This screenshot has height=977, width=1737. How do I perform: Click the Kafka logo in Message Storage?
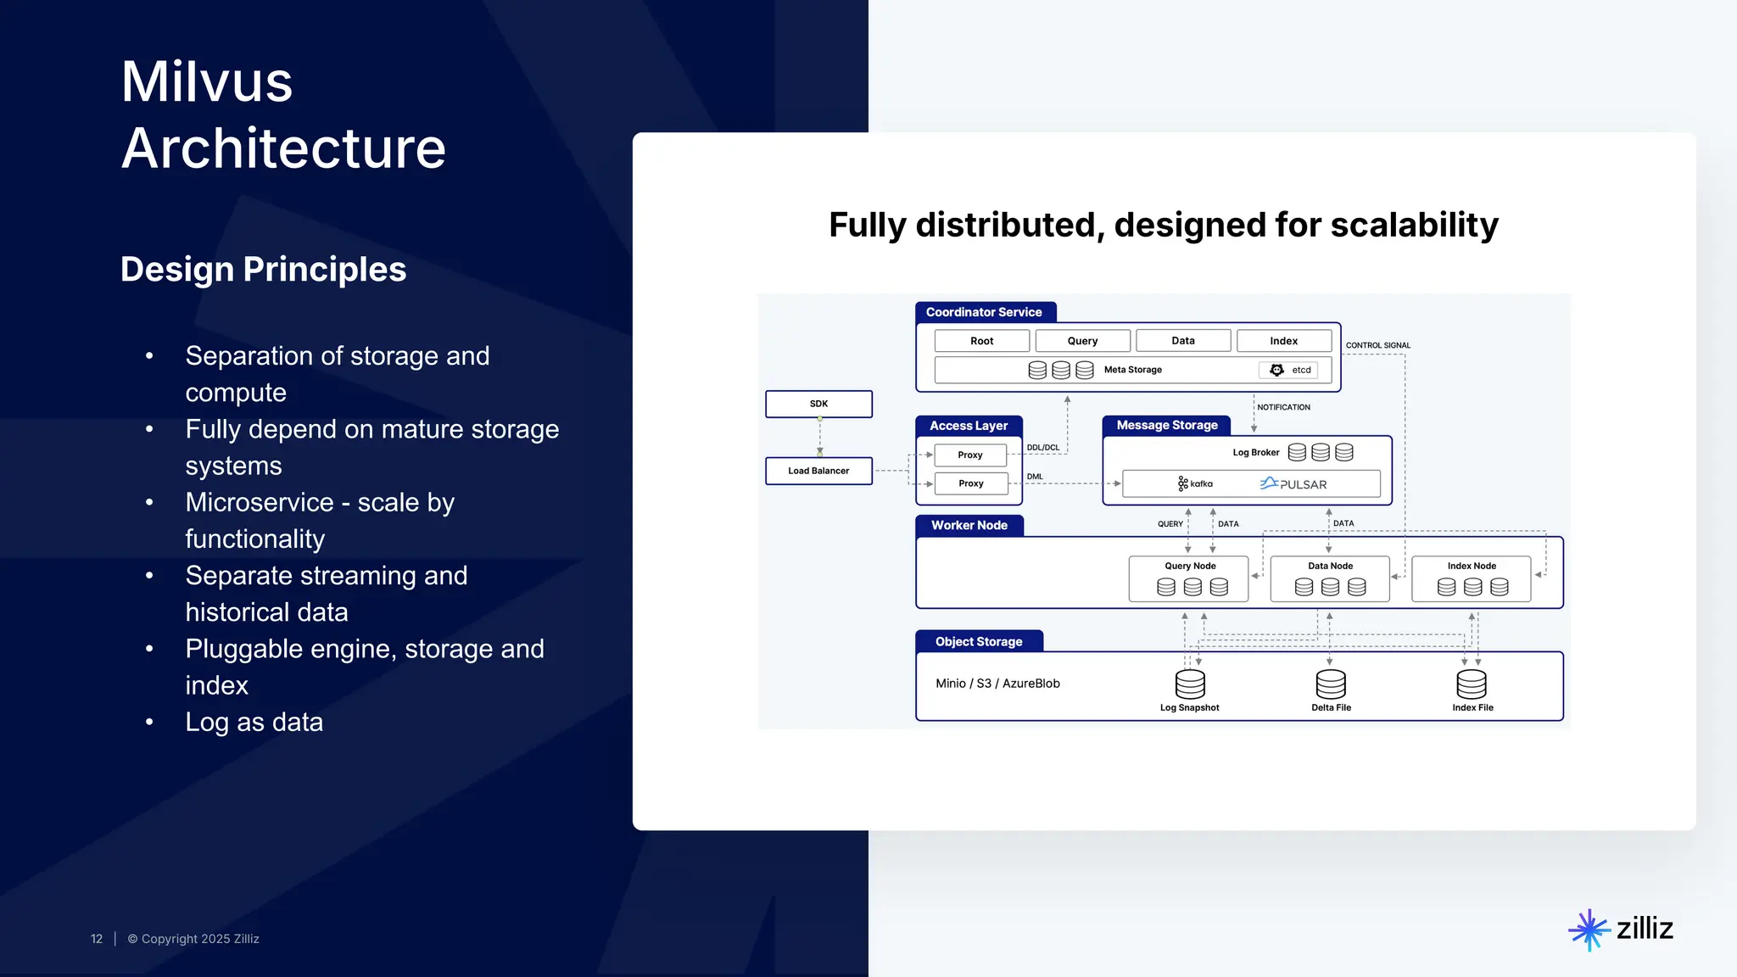tap(1195, 483)
